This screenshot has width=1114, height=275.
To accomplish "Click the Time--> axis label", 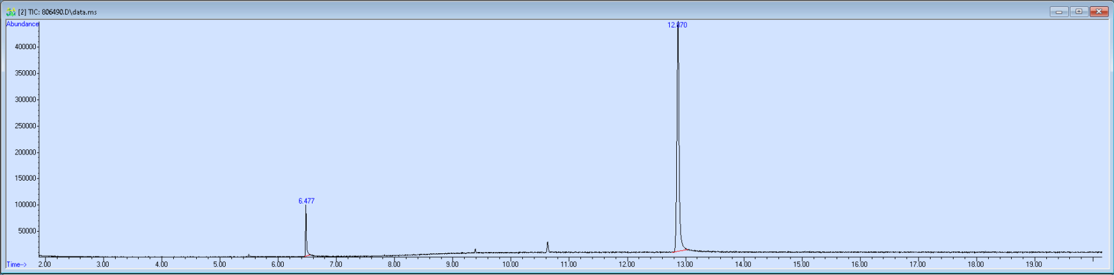I will tap(17, 264).
